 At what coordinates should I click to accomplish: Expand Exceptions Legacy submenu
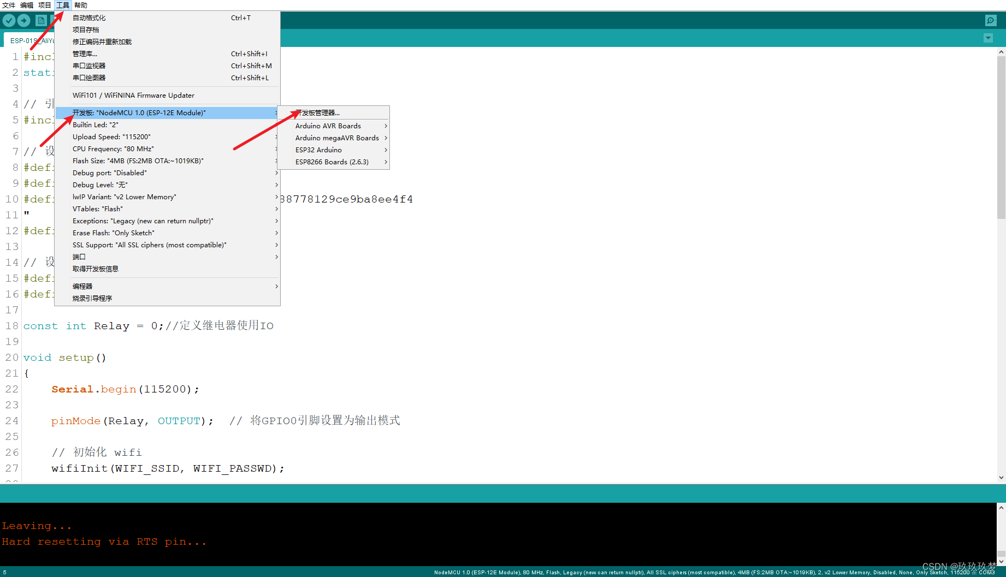point(167,221)
